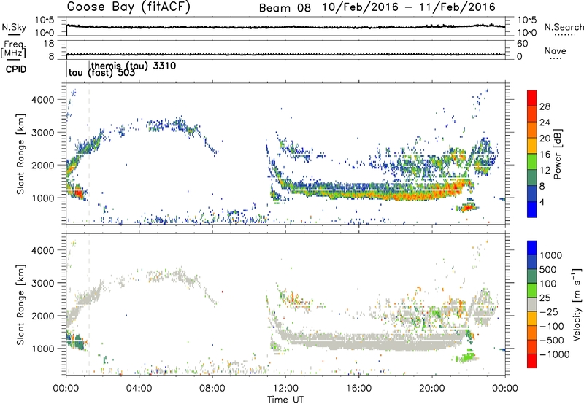
Task: Click the Velocity color bar segment between 500 and 1000
Action: point(532,262)
